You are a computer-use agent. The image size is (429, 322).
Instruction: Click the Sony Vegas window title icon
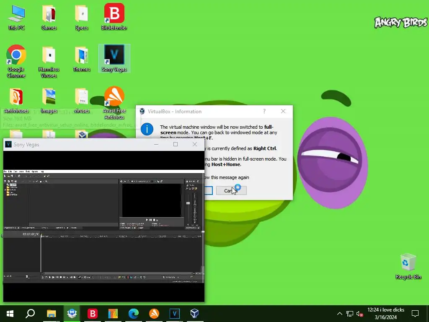(x=8, y=144)
